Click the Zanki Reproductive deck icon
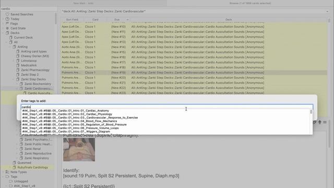Image resolution: width=334 pixels, height=188 pixels. [21, 154]
